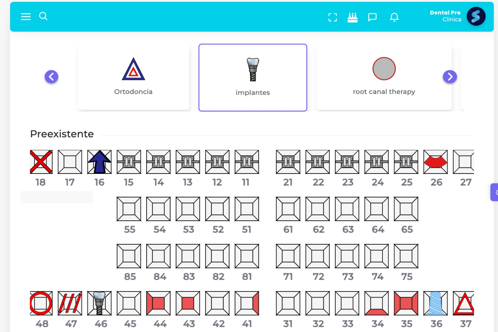The image size is (498, 332).
Task: Open the birthdays cake icon
Action: (352, 17)
